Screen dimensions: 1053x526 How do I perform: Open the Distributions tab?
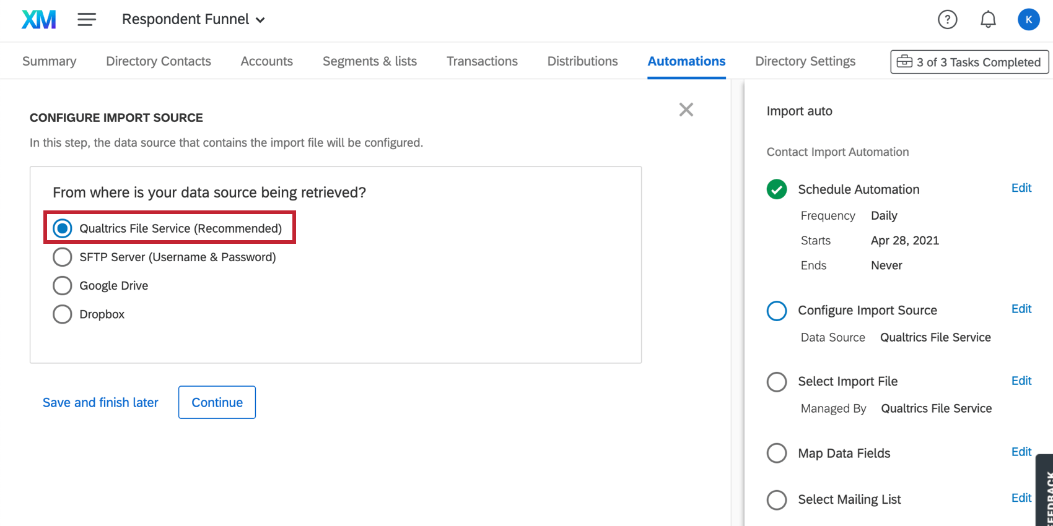pyautogui.click(x=583, y=61)
